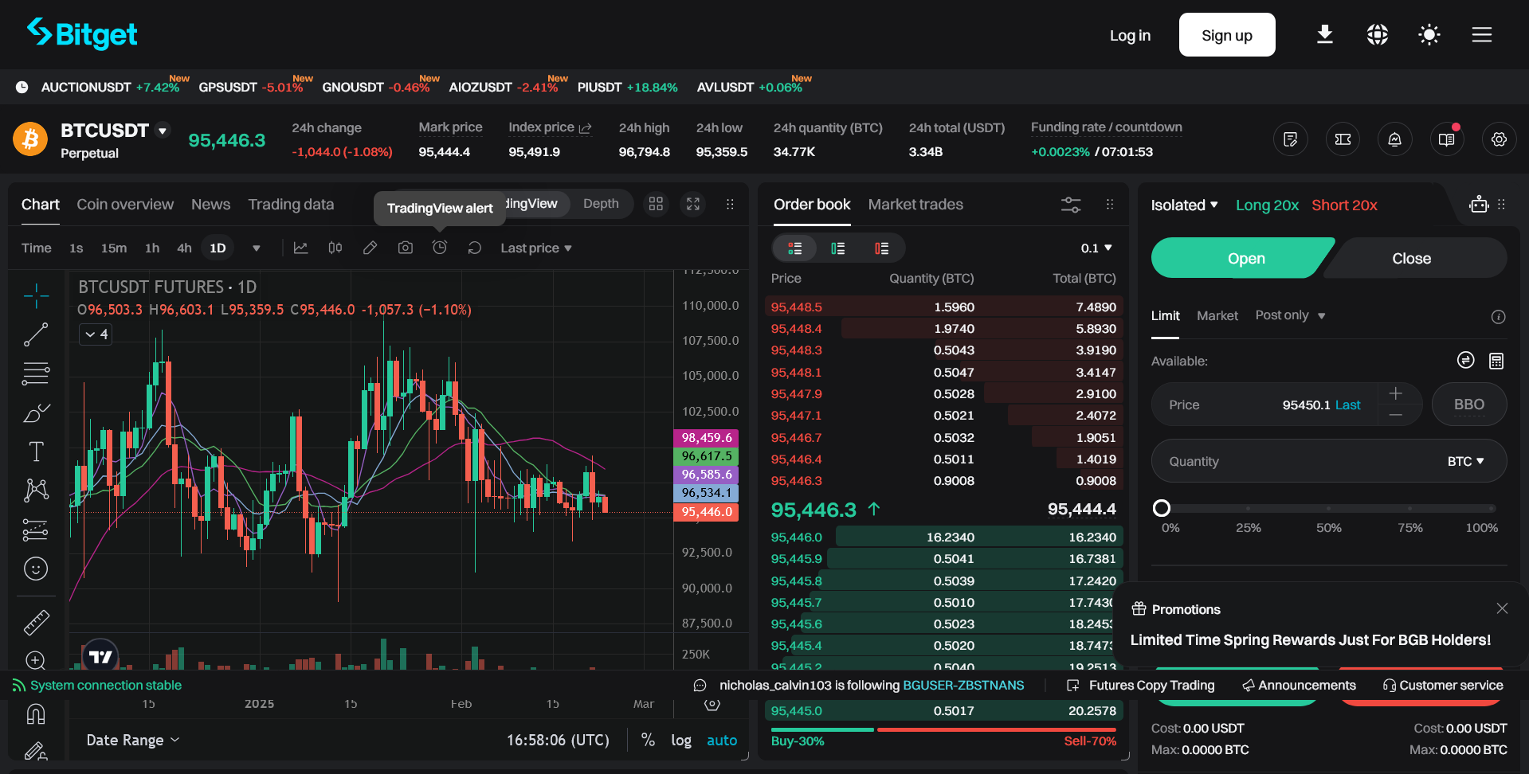Click the transfer funds icon beside Available
Image resolution: width=1529 pixels, height=774 pixels.
pos(1465,360)
